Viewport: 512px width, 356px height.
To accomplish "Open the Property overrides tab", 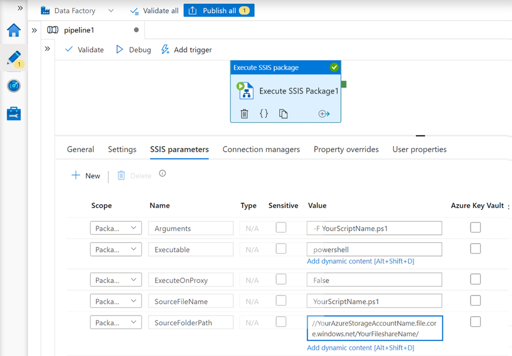I will click(x=346, y=149).
